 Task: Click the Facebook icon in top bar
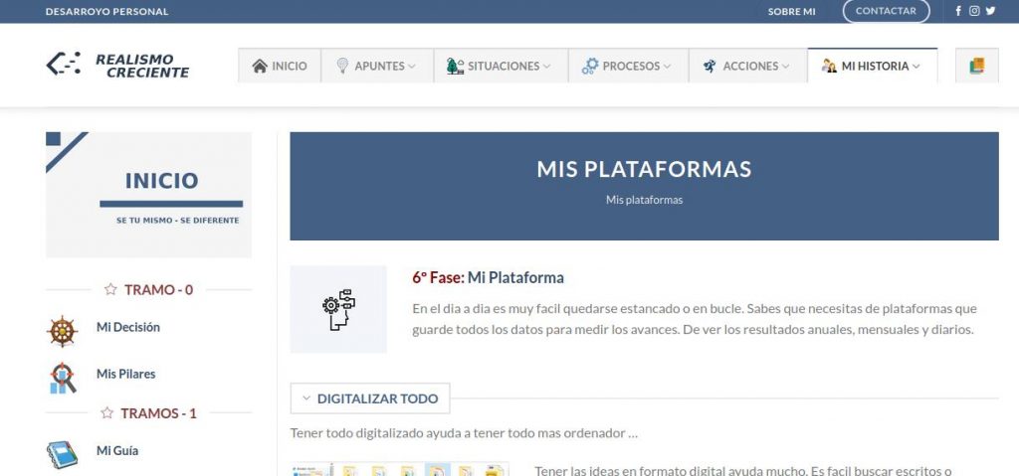tap(958, 11)
